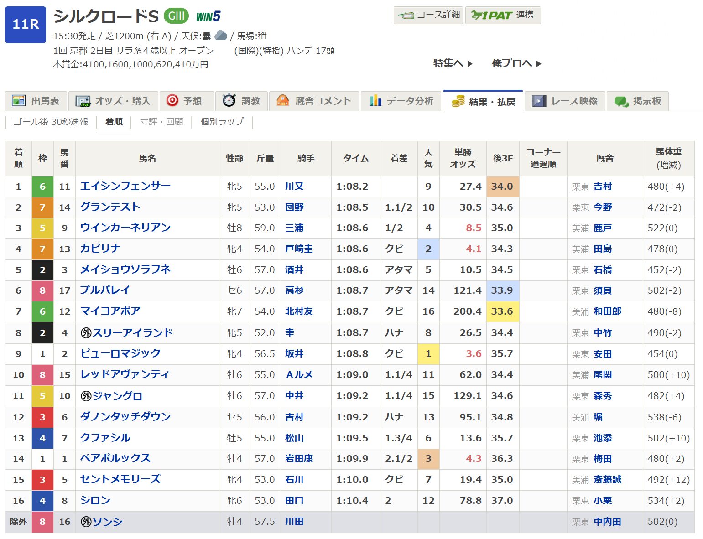703x539 pixels.
Task: Switch to the ゴール後 30秒速報 sub-tab
Action: [51, 122]
